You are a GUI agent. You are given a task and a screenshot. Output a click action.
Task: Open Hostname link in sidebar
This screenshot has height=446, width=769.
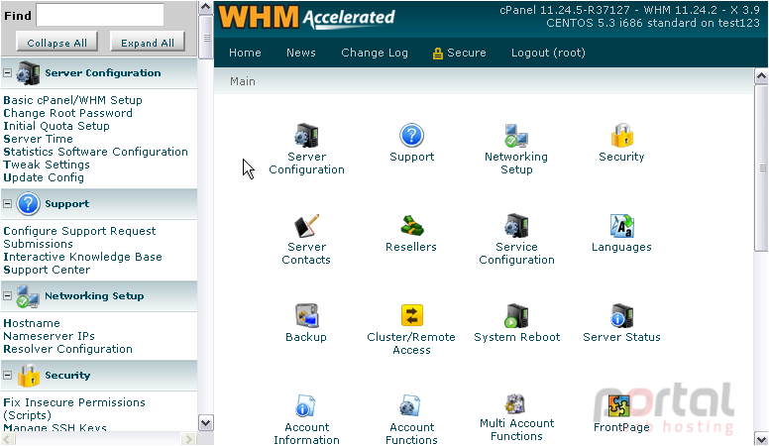[32, 323]
